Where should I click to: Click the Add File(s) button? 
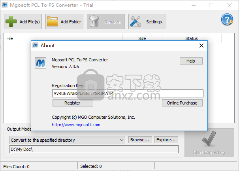[x=23, y=22]
